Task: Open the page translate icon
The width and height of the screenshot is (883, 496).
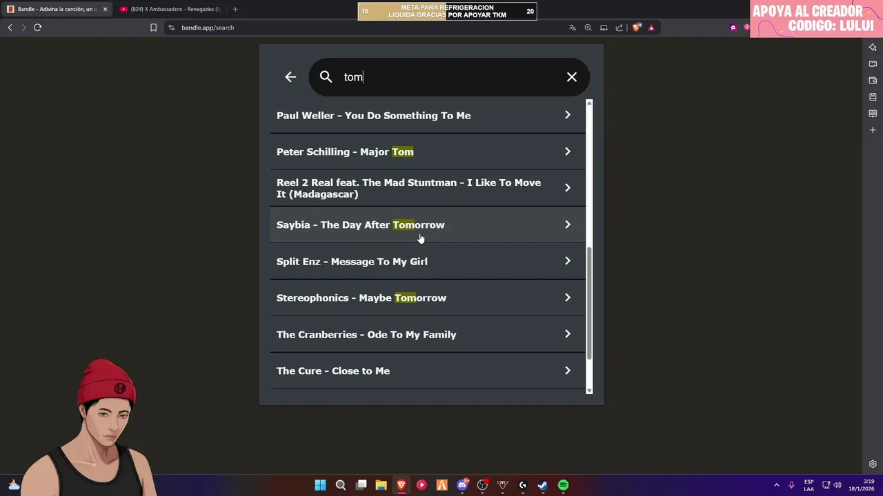Action: [572, 28]
